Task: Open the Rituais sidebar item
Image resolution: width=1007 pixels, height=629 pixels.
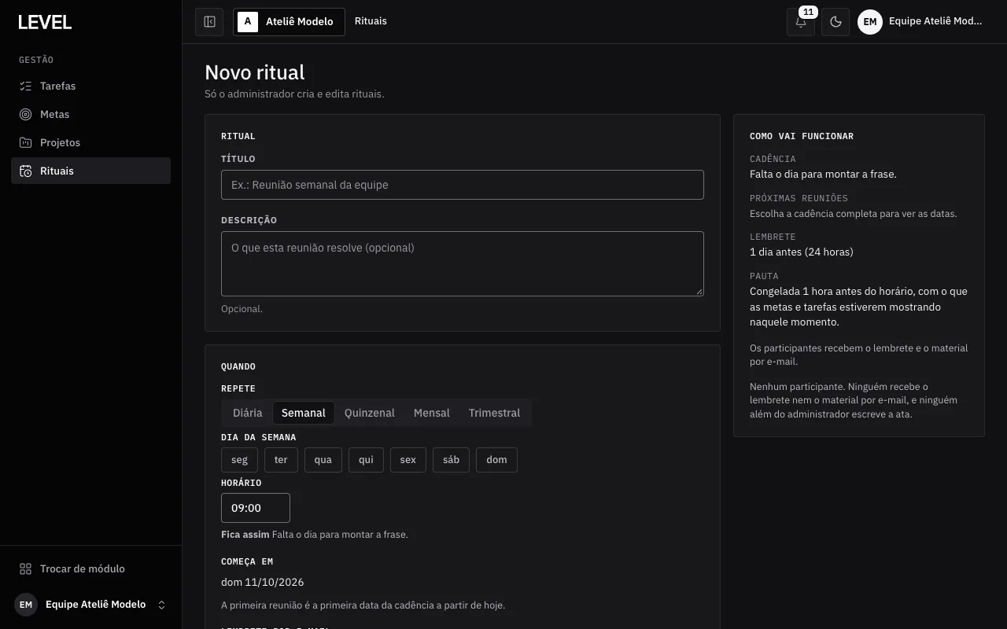Action: pyautogui.click(x=90, y=171)
